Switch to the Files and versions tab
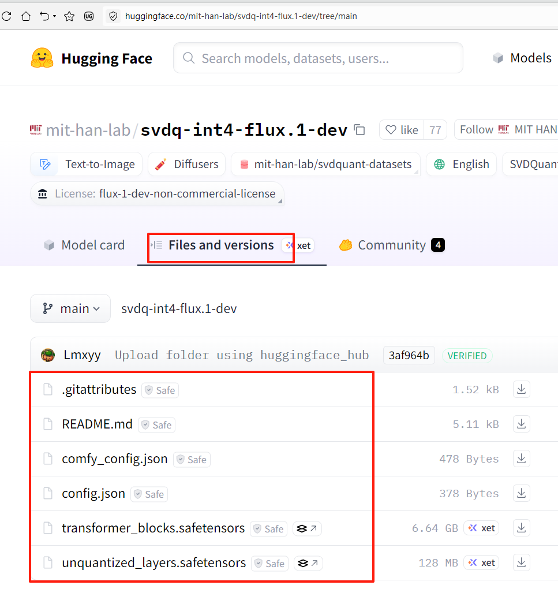Viewport: 558px width, 600px height. [x=220, y=245]
